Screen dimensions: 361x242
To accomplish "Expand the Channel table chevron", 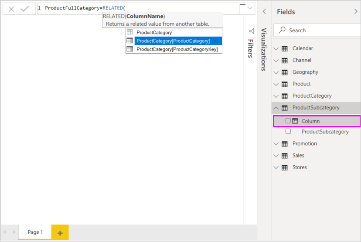I will [276, 61].
